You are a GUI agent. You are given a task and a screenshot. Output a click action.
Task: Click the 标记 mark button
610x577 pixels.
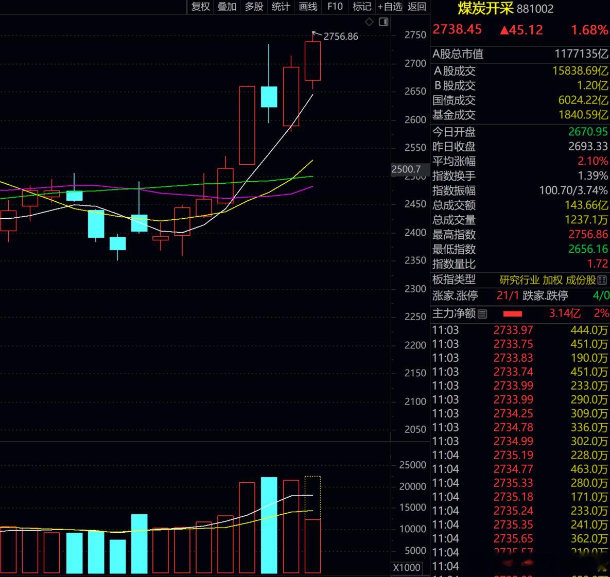click(362, 7)
